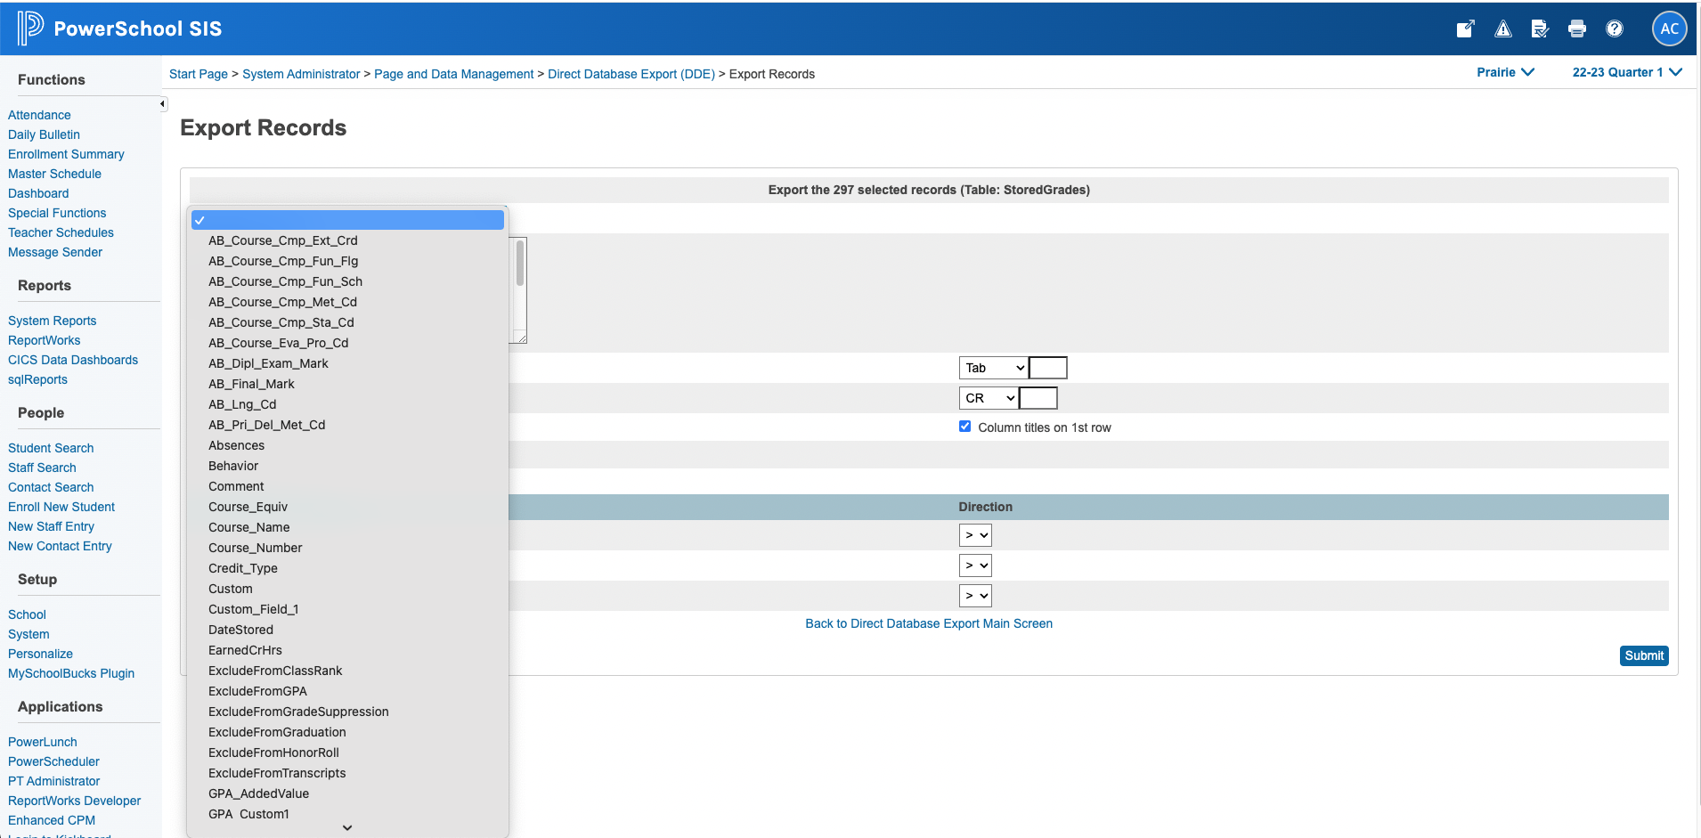
Task: Open System Administrator breadcrumb link
Action: [301, 74]
